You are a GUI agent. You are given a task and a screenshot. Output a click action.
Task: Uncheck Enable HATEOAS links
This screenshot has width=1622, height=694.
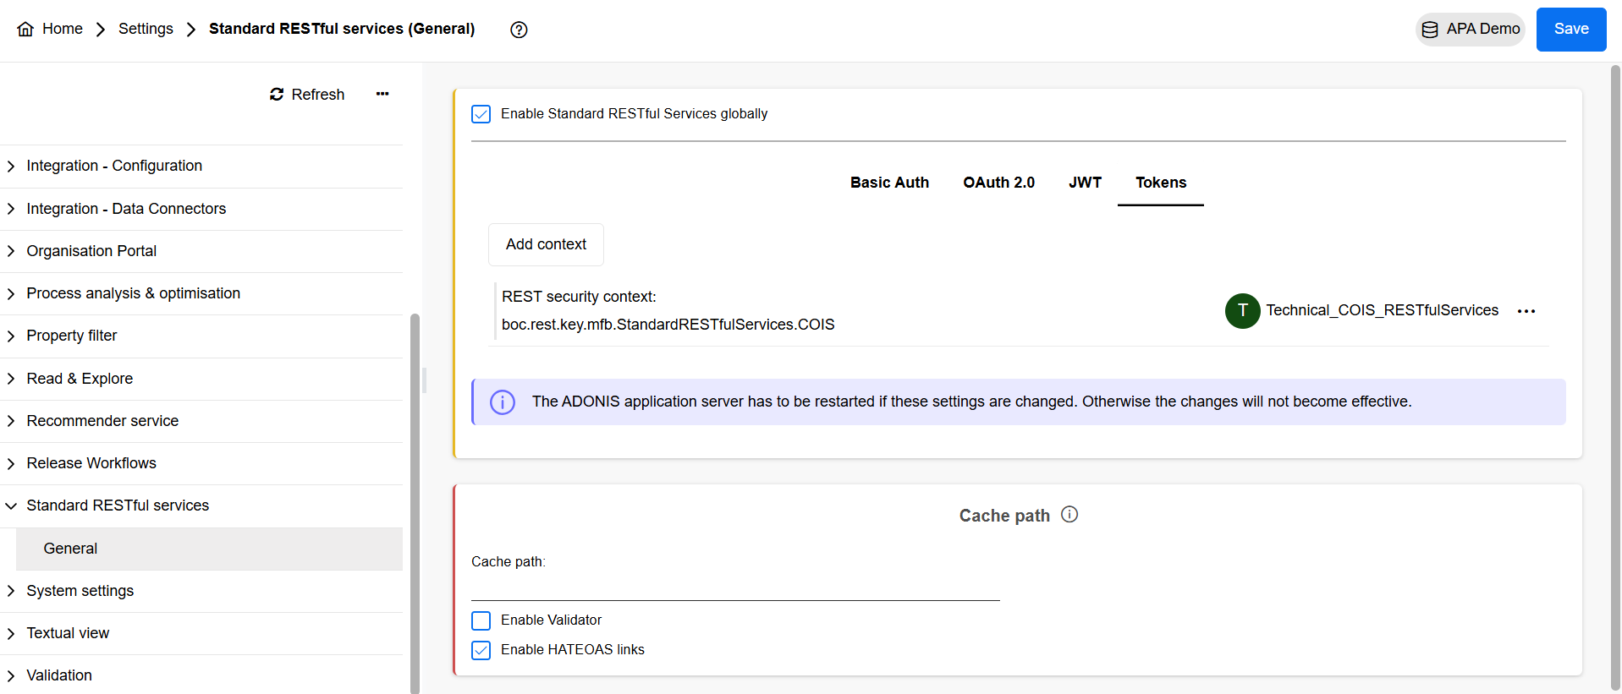(x=481, y=650)
